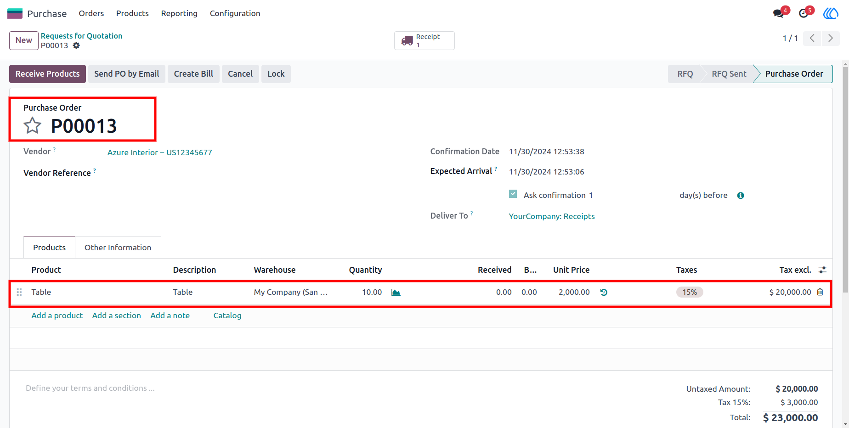849x428 pixels.
Task: Open the Orders menu
Action: click(91, 13)
